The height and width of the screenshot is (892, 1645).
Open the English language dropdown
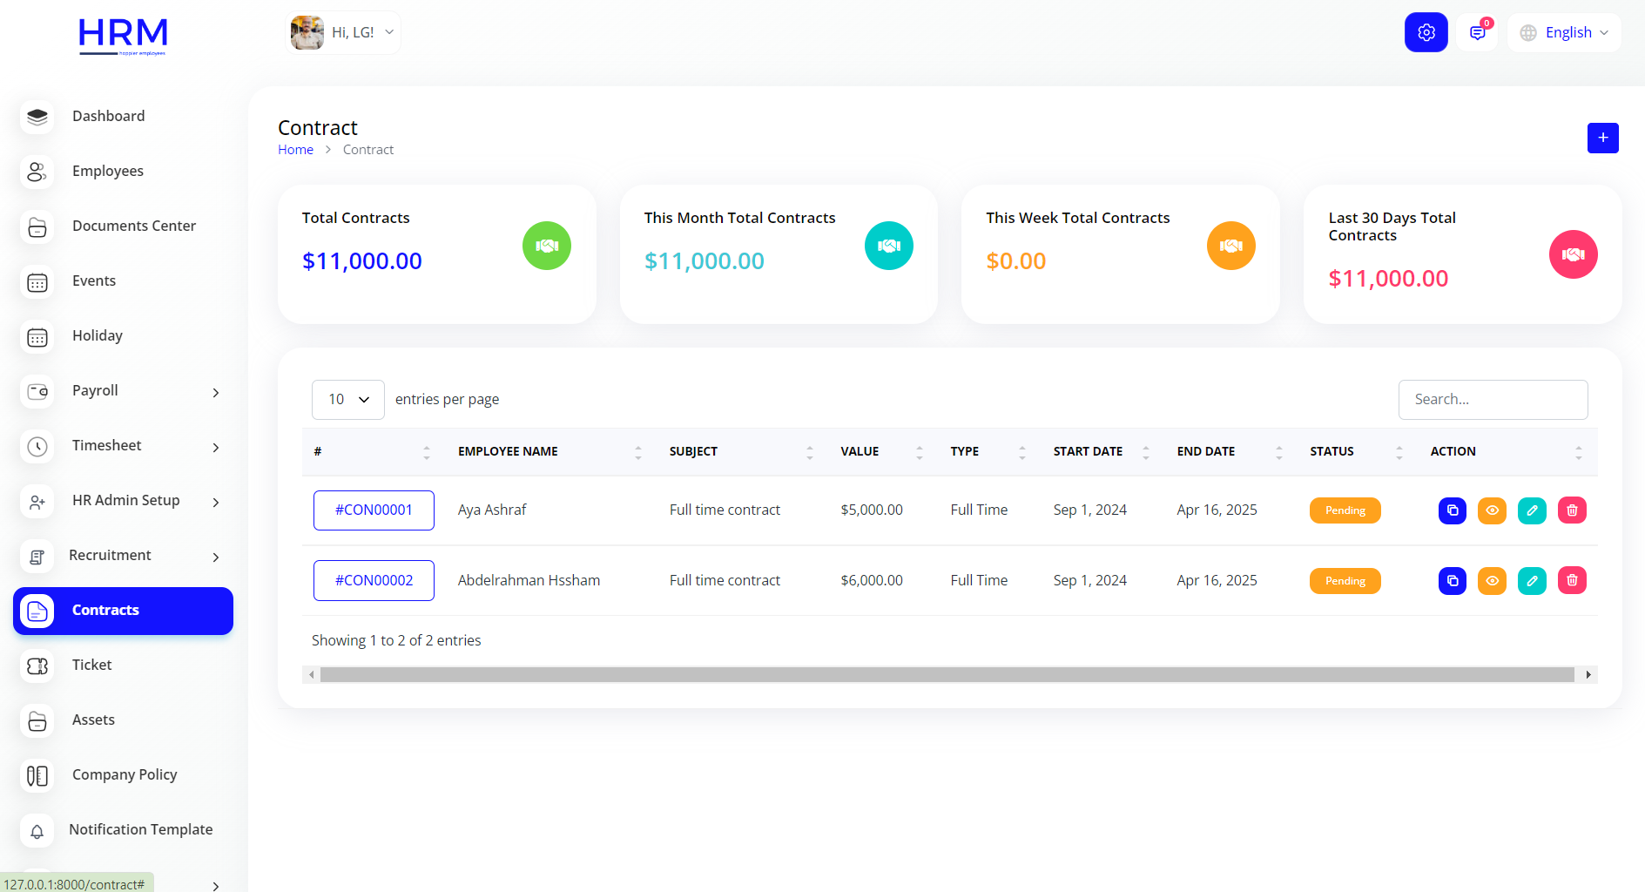(1565, 32)
